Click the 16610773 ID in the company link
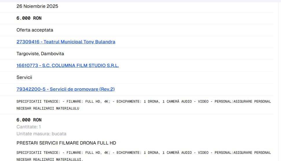Screen dimensions: 281x161 coord(27,66)
